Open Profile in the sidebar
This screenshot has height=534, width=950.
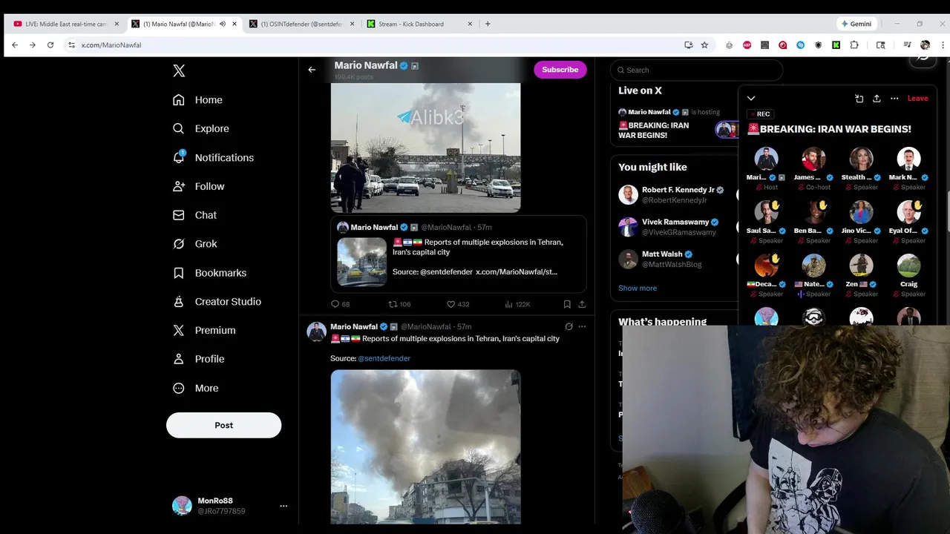click(198, 359)
